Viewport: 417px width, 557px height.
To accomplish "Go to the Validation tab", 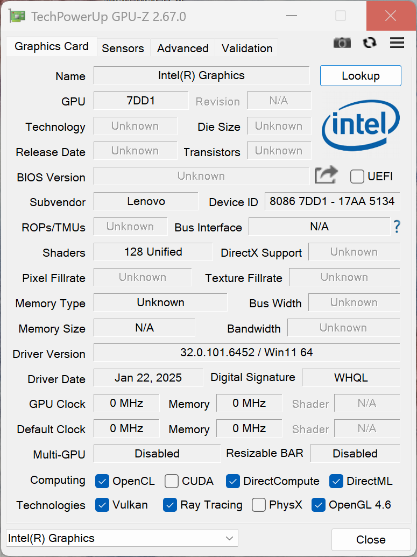I will [247, 48].
